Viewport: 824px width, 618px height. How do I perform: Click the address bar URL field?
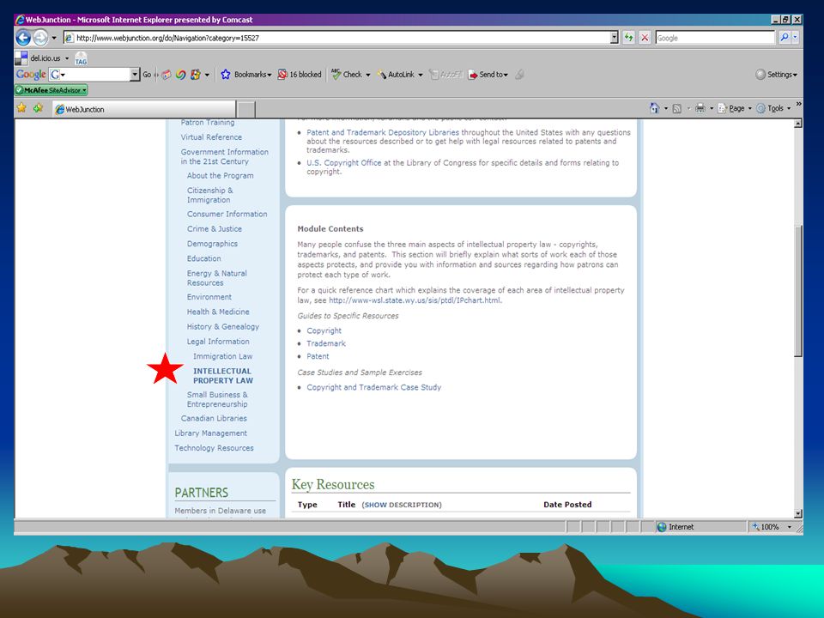point(336,38)
